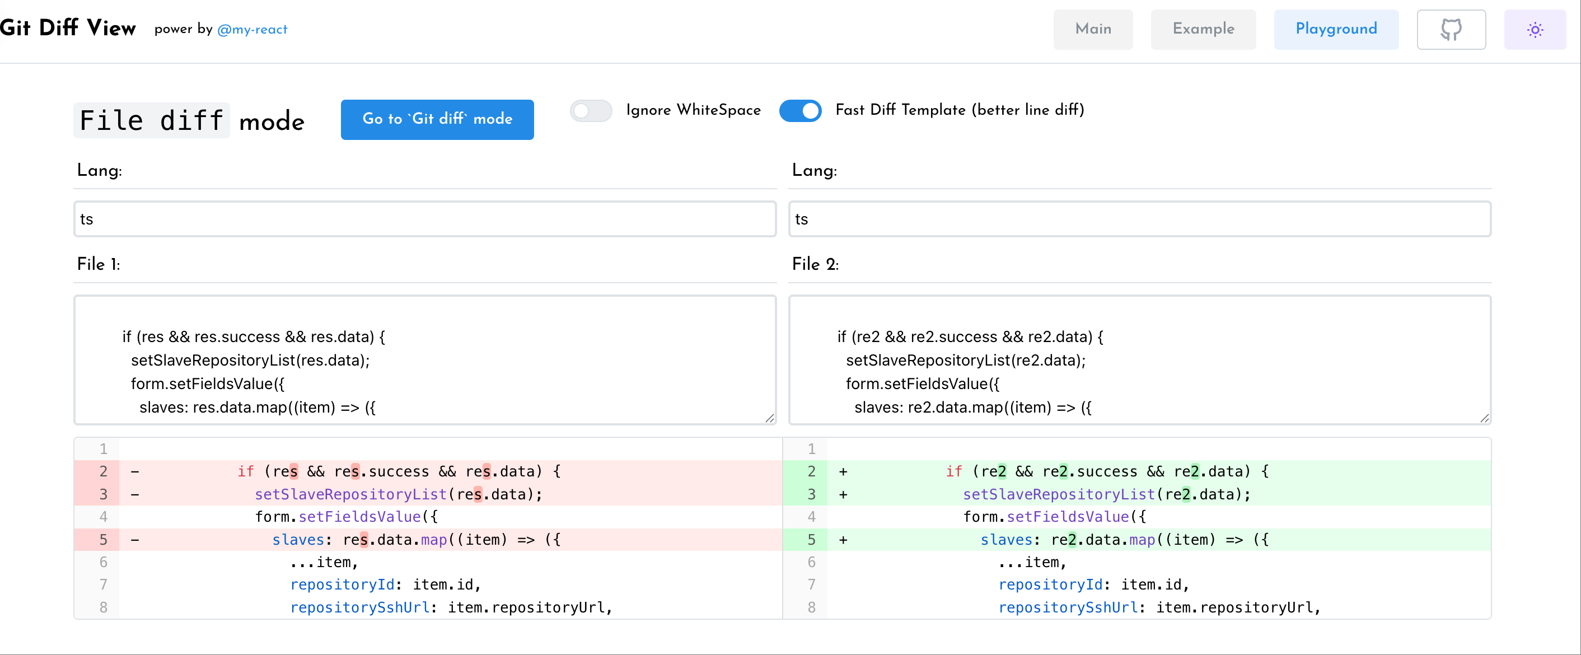Viewport: 1581px width, 655px height.
Task: Click deleted line 2 in left diff
Action: click(x=399, y=471)
